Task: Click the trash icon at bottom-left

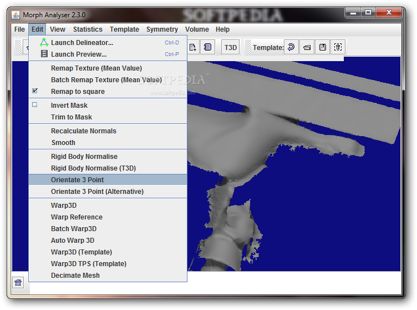Action: (x=18, y=283)
